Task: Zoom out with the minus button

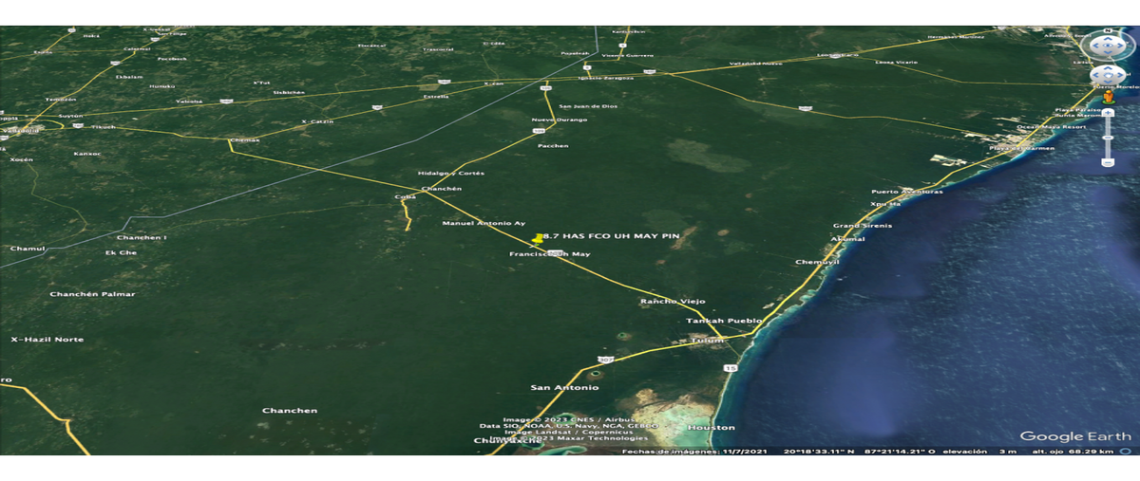Action: (1108, 162)
